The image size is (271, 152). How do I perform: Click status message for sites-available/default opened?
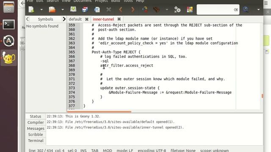(x=111, y=122)
